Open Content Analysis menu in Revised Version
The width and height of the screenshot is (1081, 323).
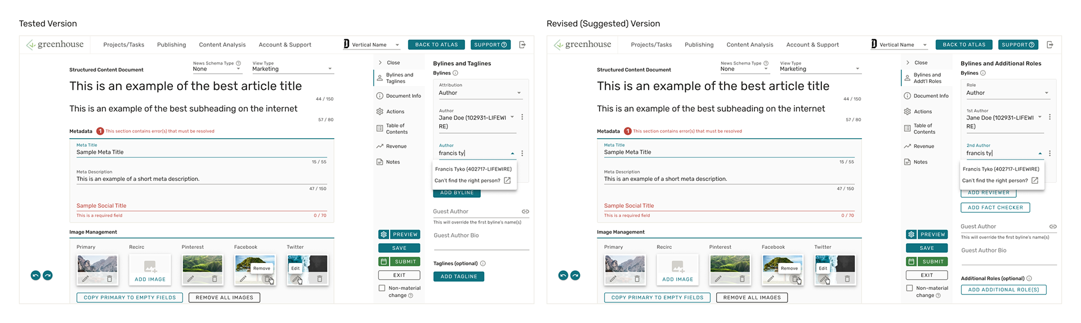point(750,45)
